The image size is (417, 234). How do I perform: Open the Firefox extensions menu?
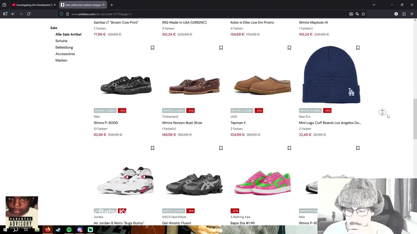click(404, 14)
